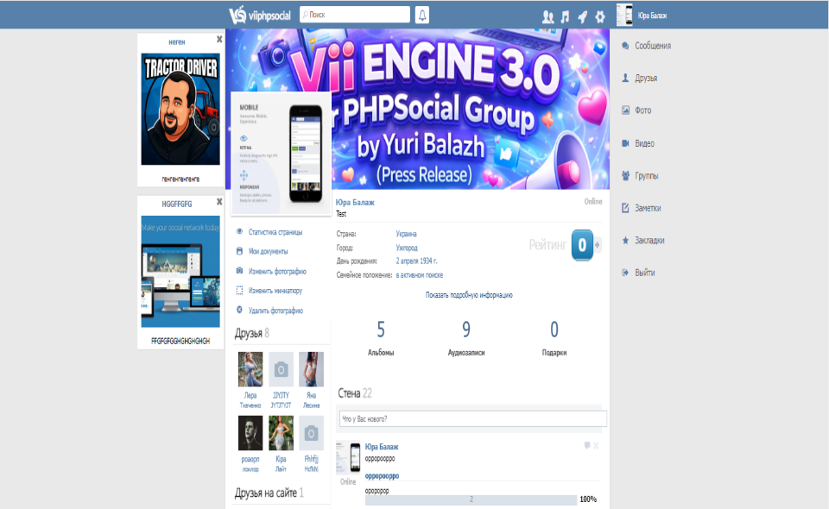Open friend Лера Ткаченко's avatar thumbnail
The image size is (829, 509).
(250, 369)
